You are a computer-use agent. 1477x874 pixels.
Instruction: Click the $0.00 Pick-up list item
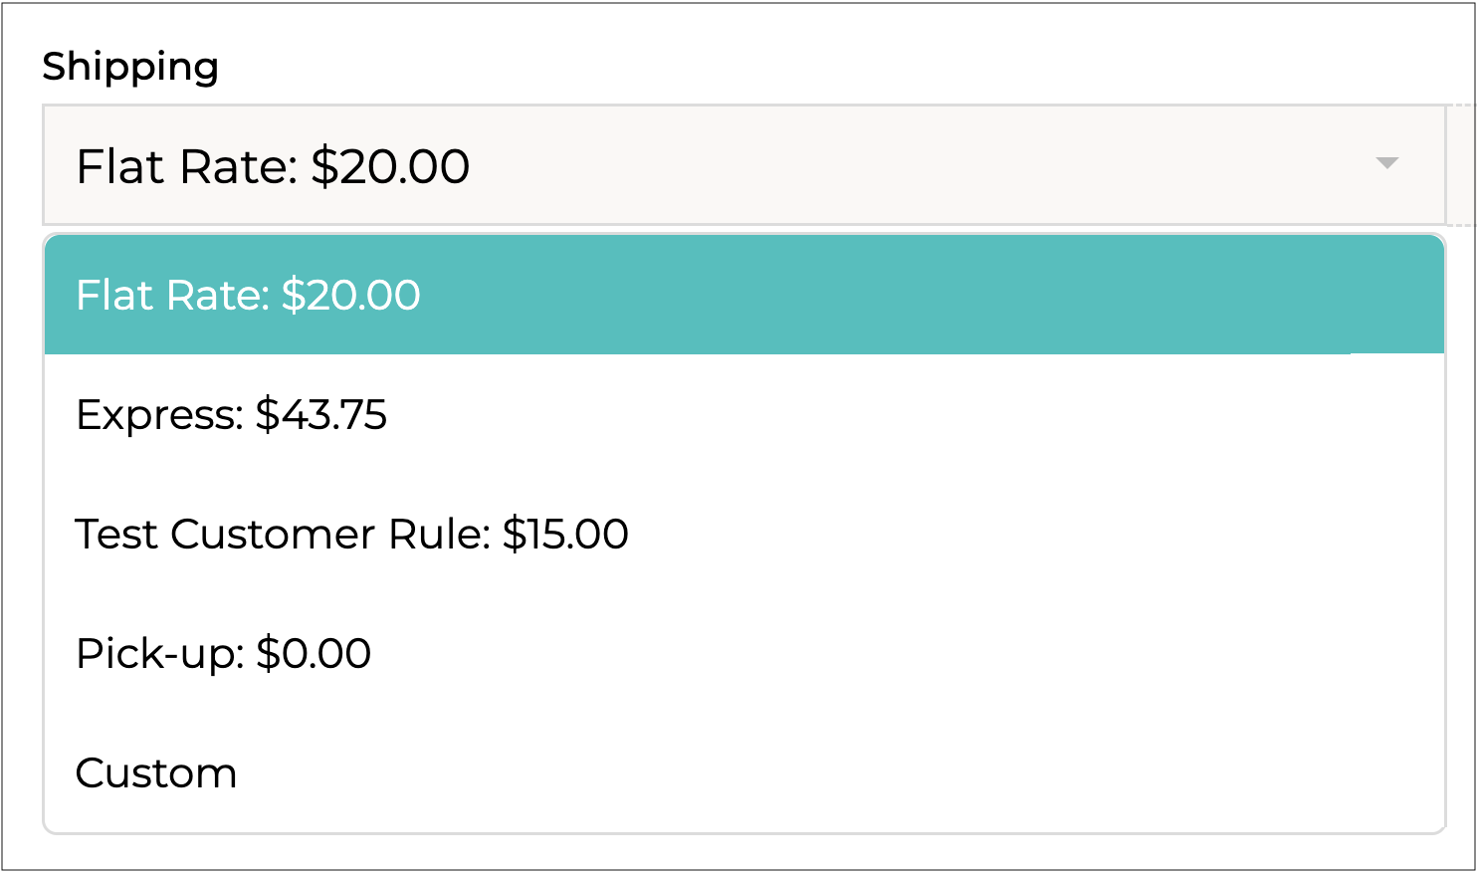223,654
